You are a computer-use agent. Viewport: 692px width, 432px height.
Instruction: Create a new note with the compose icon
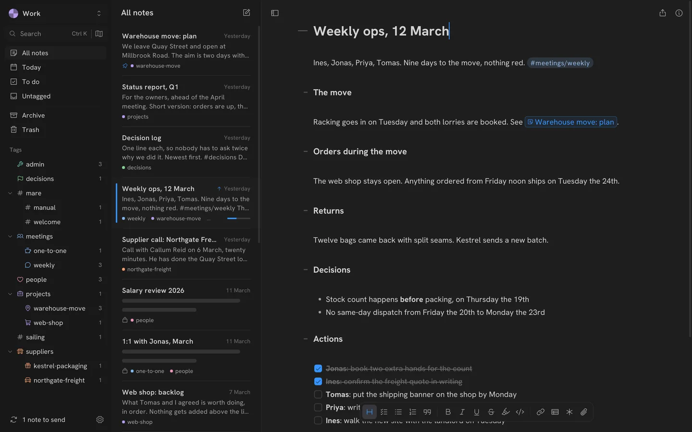click(247, 12)
